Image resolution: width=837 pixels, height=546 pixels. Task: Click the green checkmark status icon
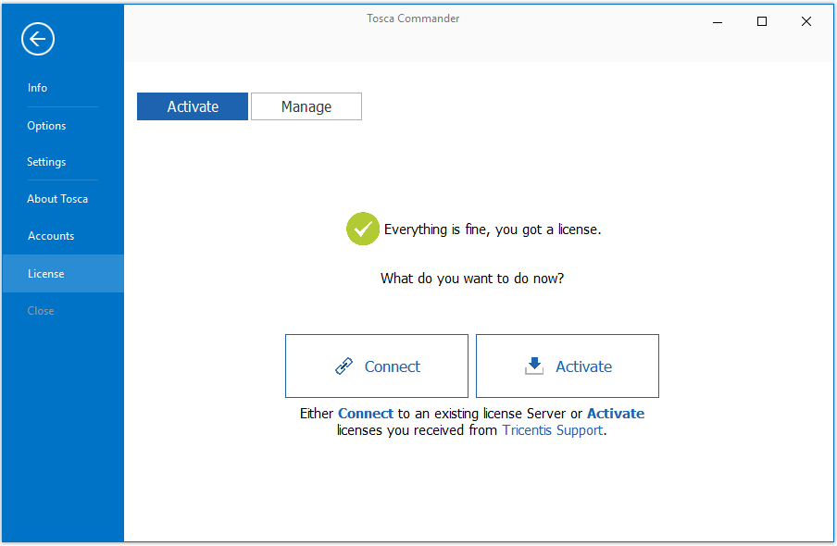pos(363,229)
